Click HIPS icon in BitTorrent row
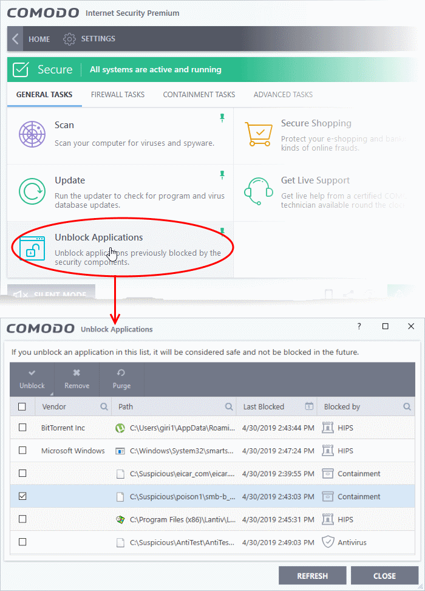The image size is (425, 591). click(x=328, y=428)
